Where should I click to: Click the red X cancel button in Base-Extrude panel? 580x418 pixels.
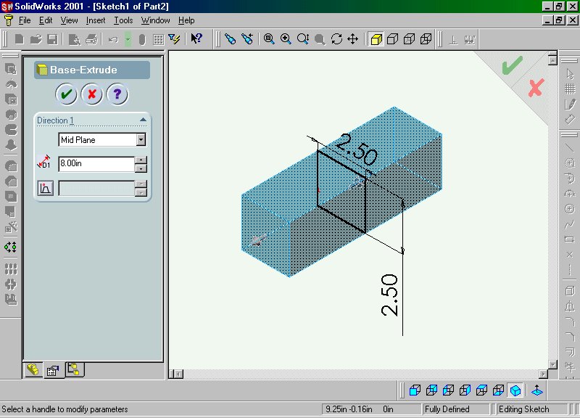[x=91, y=94]
